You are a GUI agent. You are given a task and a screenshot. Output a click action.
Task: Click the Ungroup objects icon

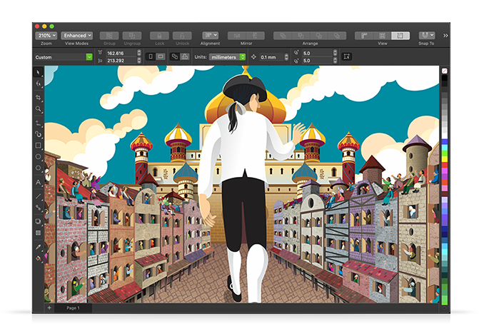[132, 36]
